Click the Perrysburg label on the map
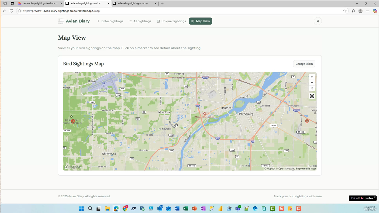The image size is (379, 213). [x=246, y=114]
